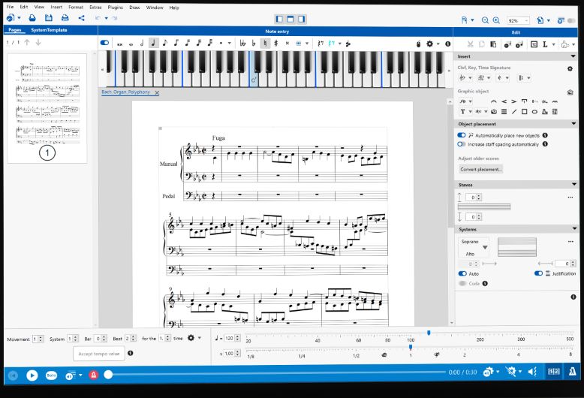Open the zoom percentage dropdown
Image resolution: width=584 pixels, height=398 pixels.
click(526, 21)
